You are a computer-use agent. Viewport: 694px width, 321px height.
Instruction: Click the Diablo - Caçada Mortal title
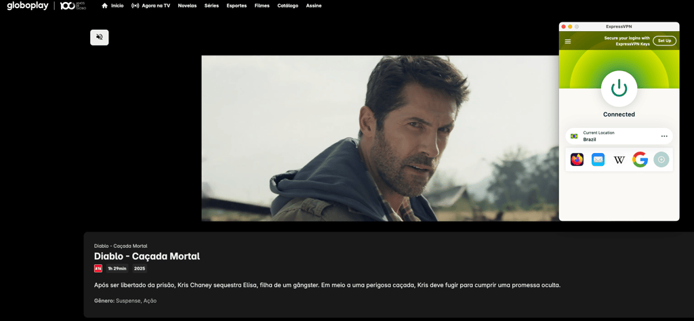pos(147,257)
